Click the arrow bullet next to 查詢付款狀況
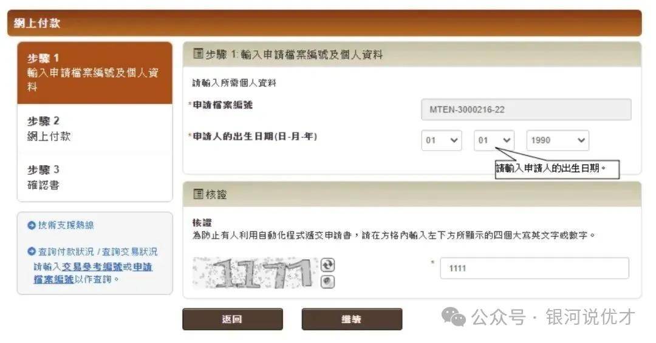This screenshot has height=343, width=656. point(32,251)
